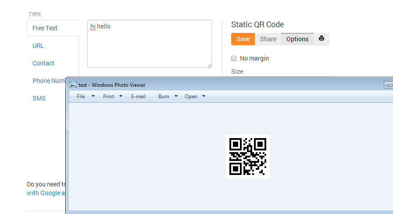393x214 pixels.
Task: Click the Options button
Action: (x=297, y=39)
